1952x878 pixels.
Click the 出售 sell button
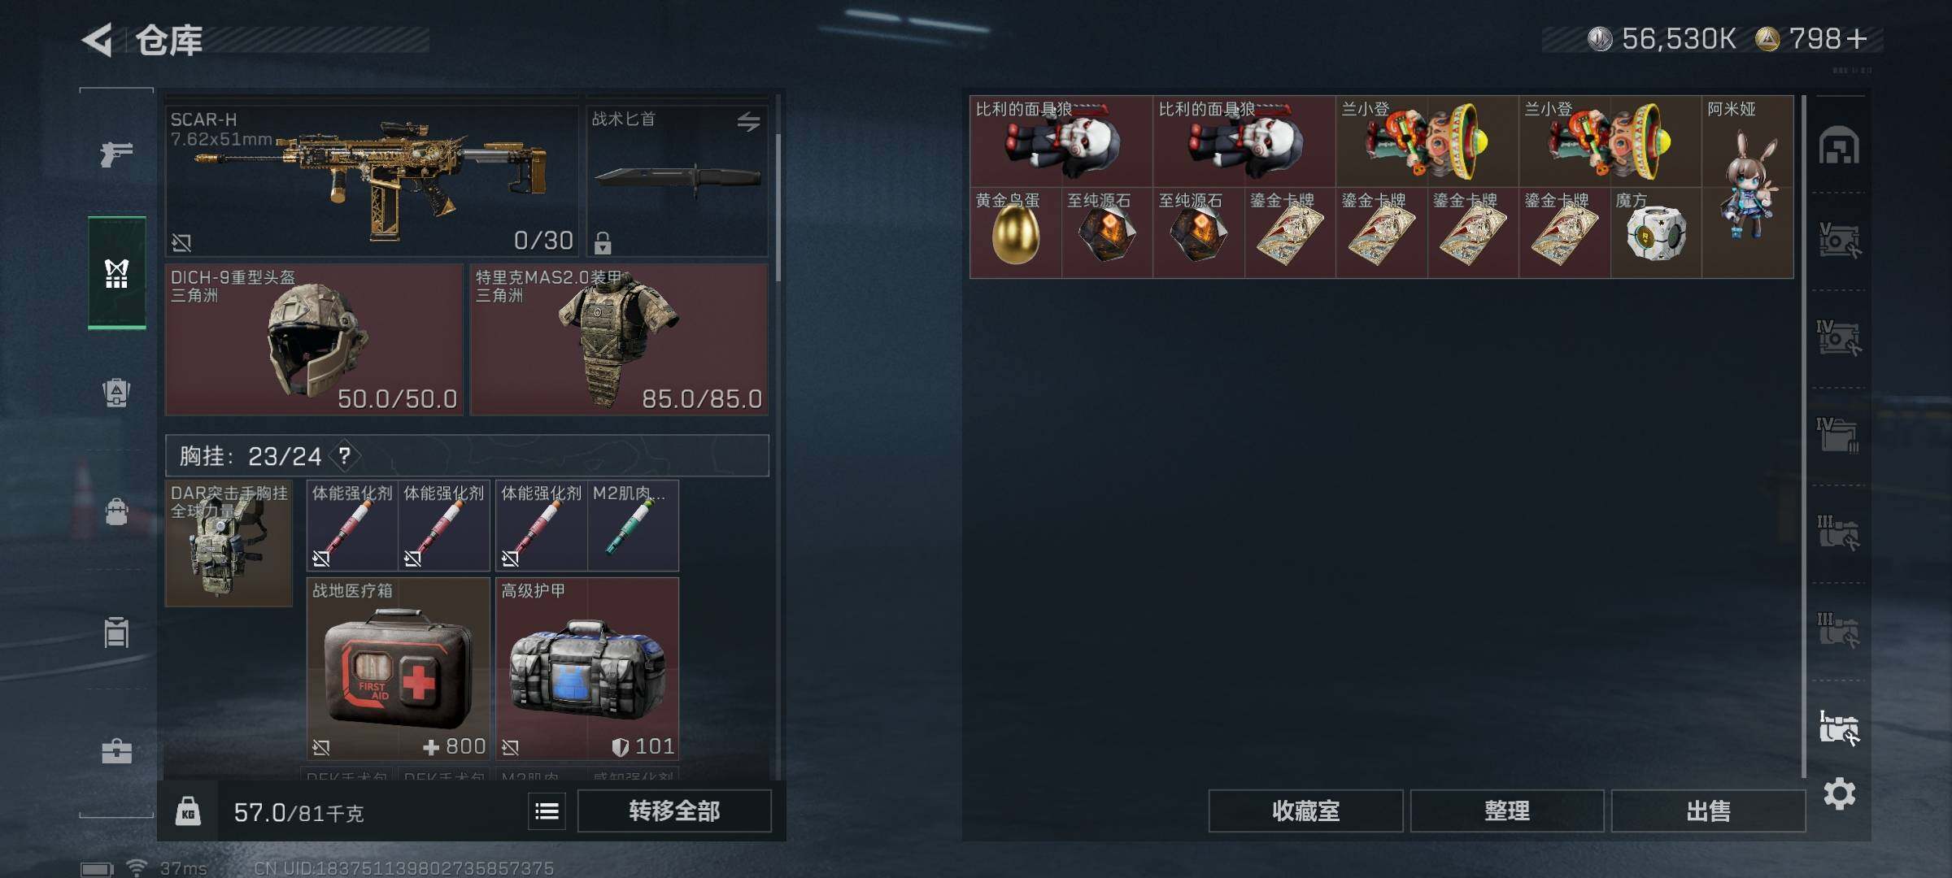tap(1708, 811)
